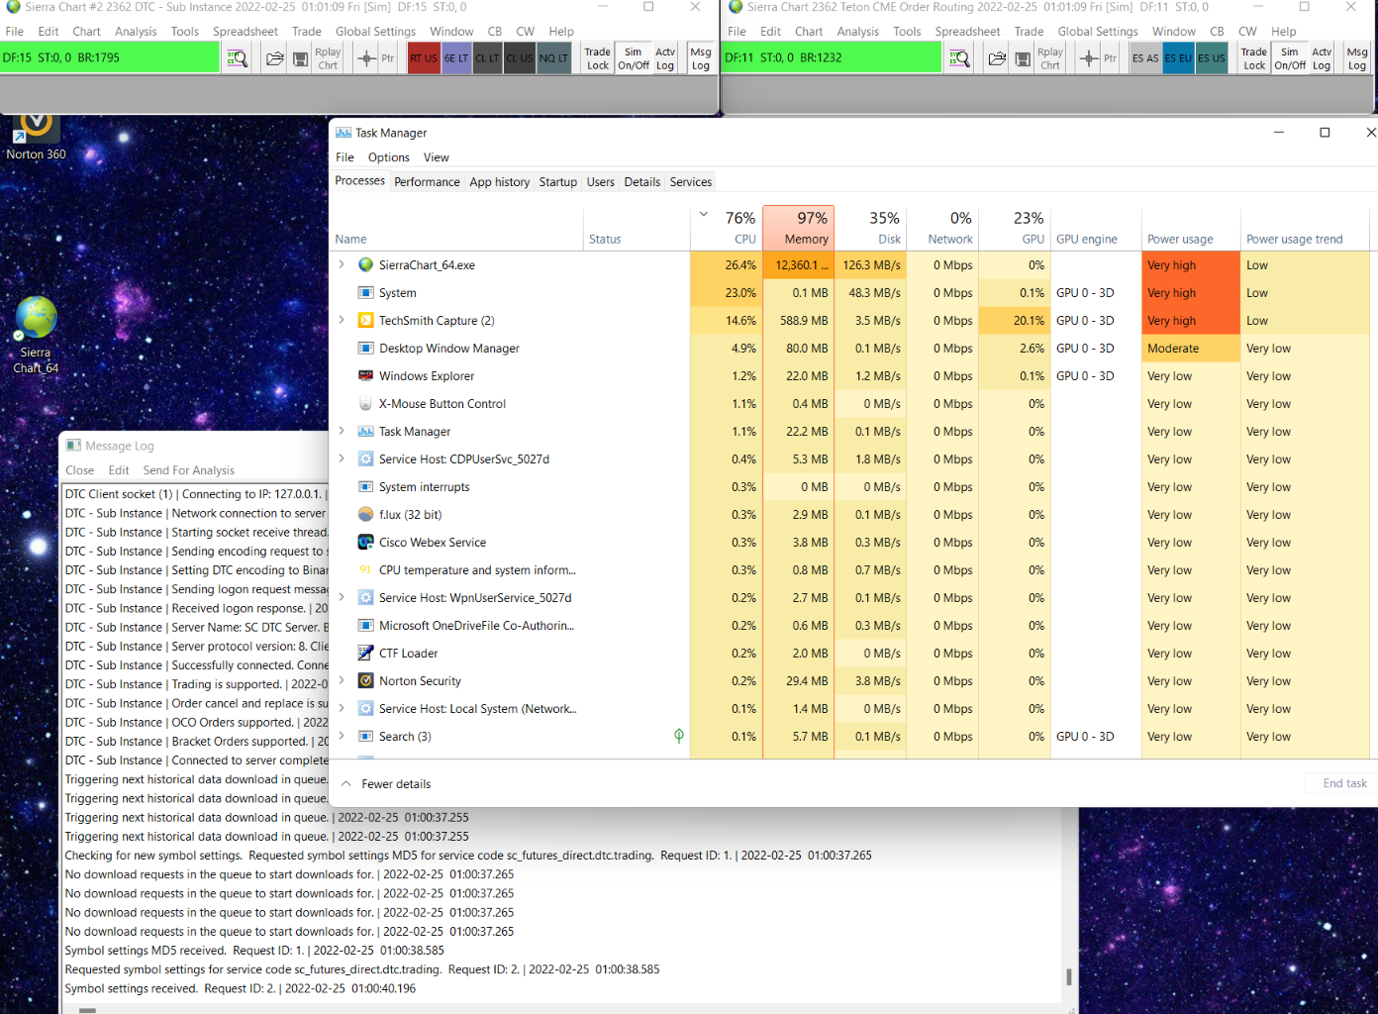Expand the TechSmith Capture (2) group
1378x1014 pixels.
pyautogui.click(x=342, y=320)
